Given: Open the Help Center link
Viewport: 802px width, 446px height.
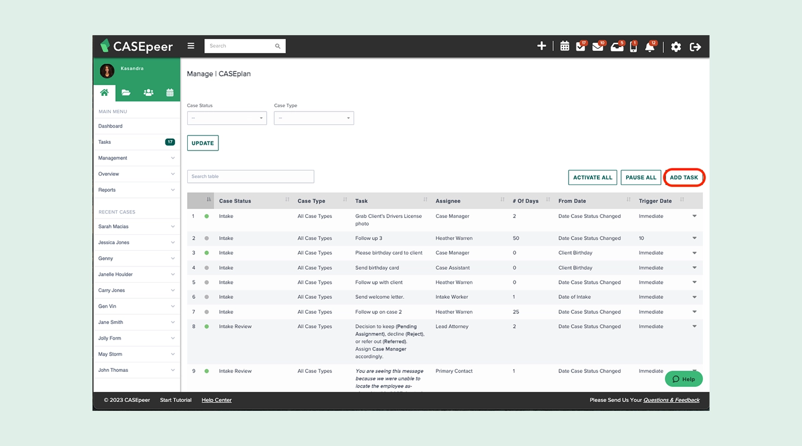Looking at the screenshot, I should 217,400.
